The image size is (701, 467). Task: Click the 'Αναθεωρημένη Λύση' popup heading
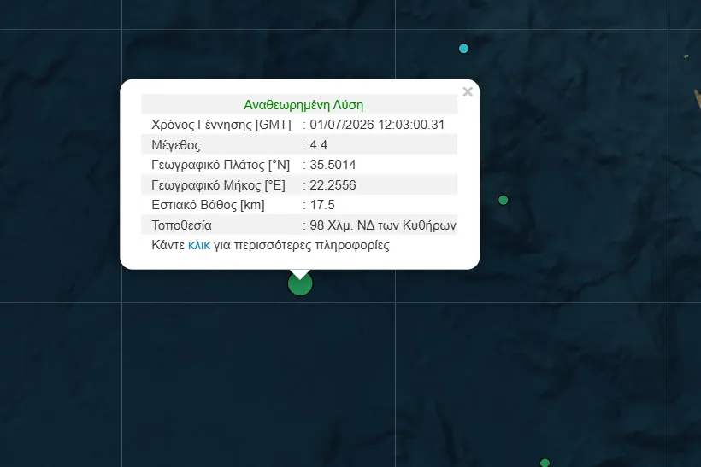coord(303,105)
